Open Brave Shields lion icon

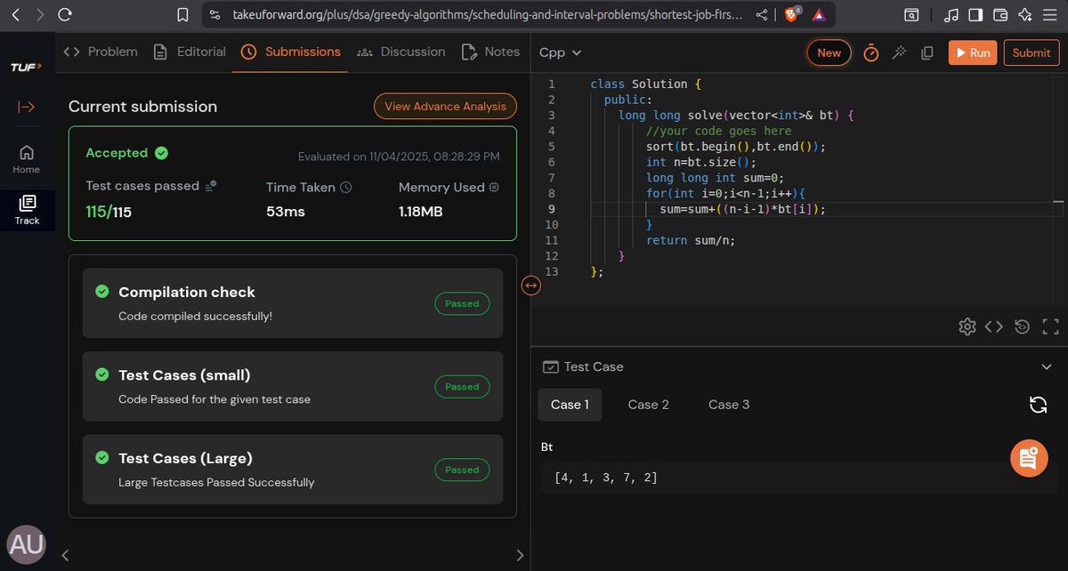point(791,15)
